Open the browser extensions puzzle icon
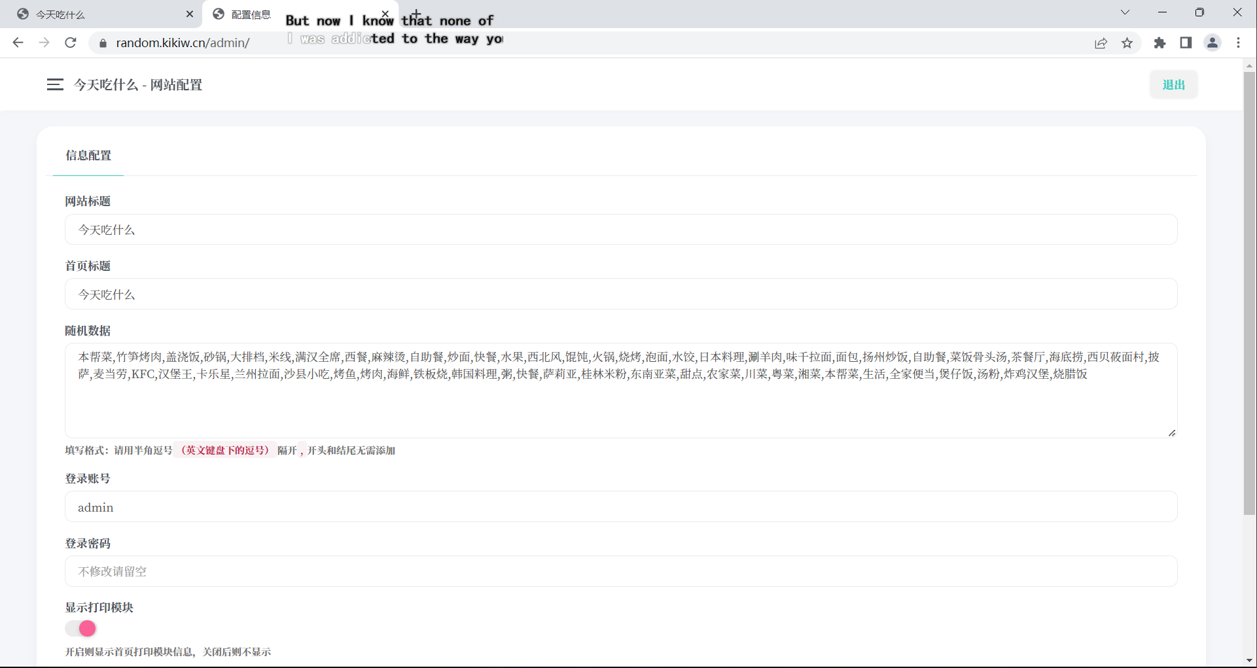The width and height of the screenshot is (1257, 668). click(x=1160, y=43)
